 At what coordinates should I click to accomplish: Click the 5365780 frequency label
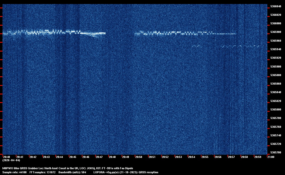tap(276, 118)
